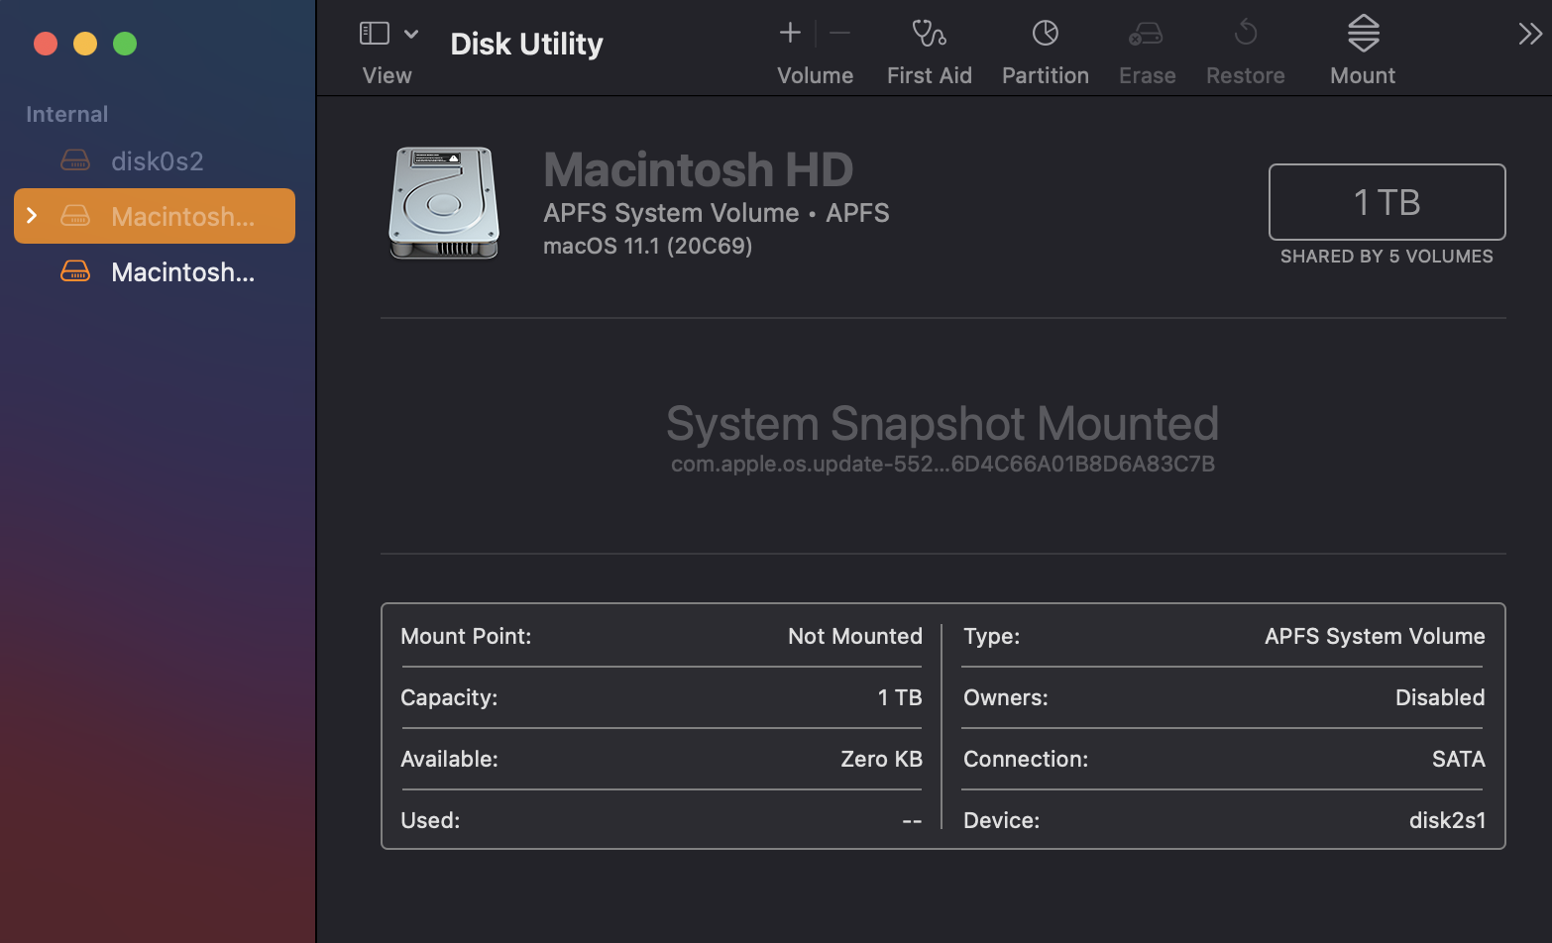Screen dimensions: 1552x943
Task: Show more toolbar items chevron
Action: pyautogui.click(x=1530, y=35)
